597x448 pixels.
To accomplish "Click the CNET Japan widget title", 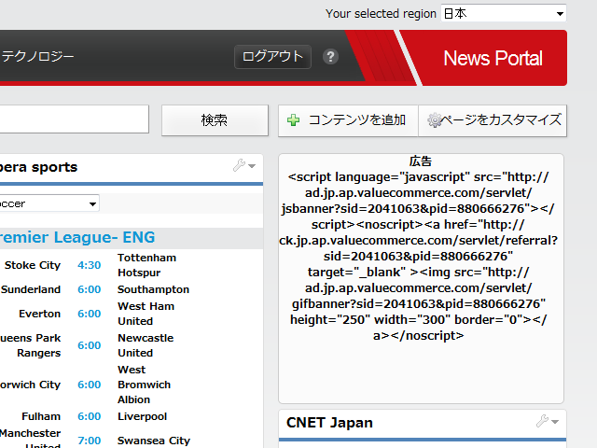I will point(329,423).
